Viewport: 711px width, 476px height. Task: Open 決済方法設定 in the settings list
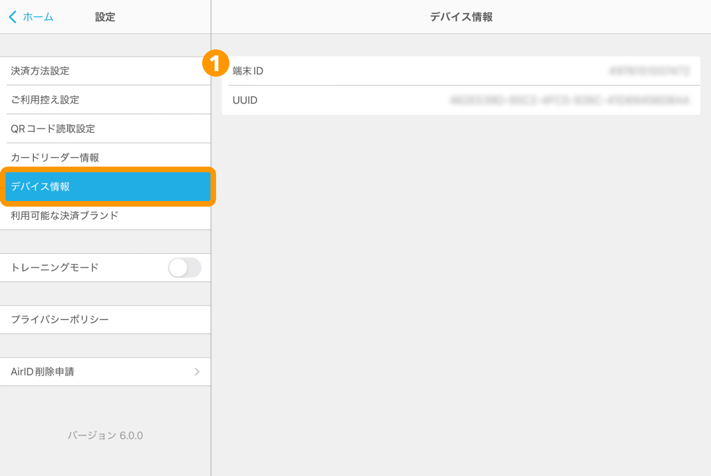(x=40, y=71)
